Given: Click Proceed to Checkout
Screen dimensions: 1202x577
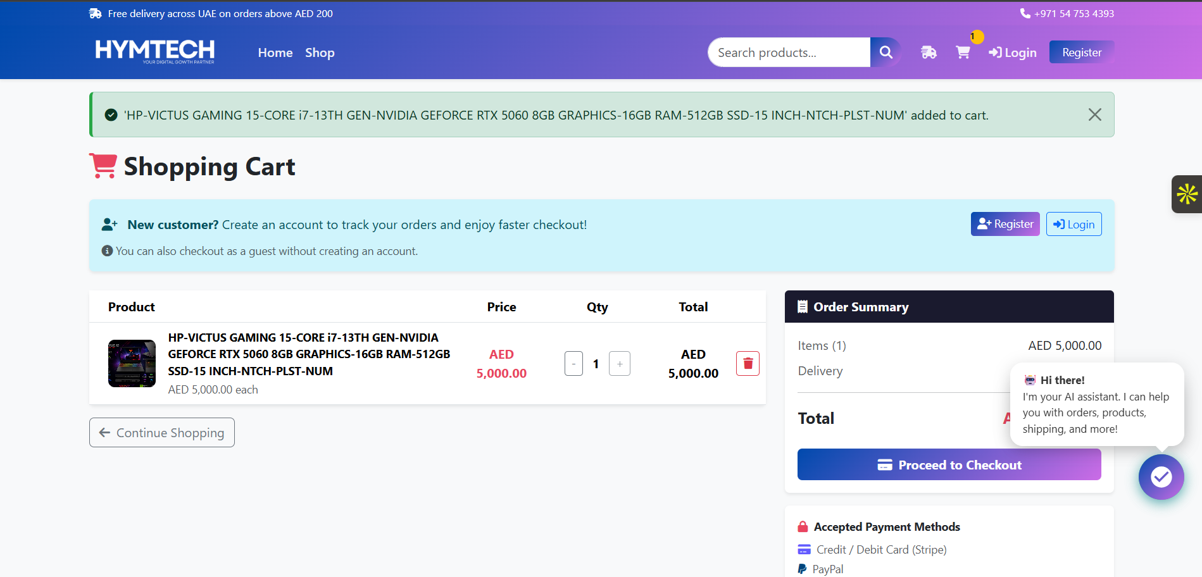Looking at the screenshot, I should tap(949, 464).
